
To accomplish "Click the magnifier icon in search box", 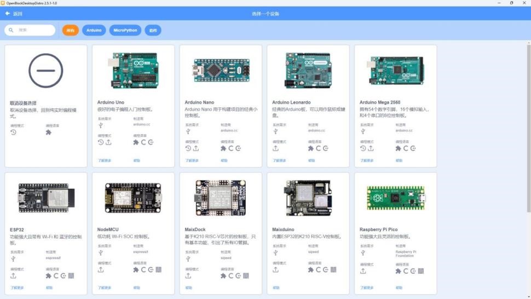I will click(x=11, y=30).
